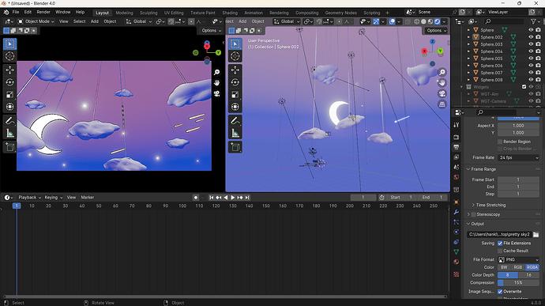Open the Object Mode dropdown
Image resolution: width=545 pixels, height=306 pixels.
pos(36,21)
